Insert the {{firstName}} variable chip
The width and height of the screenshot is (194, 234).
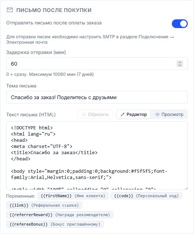[73, 196]
